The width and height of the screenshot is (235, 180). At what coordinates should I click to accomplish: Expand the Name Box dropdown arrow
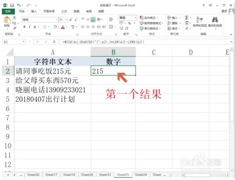tap(24, 42)
